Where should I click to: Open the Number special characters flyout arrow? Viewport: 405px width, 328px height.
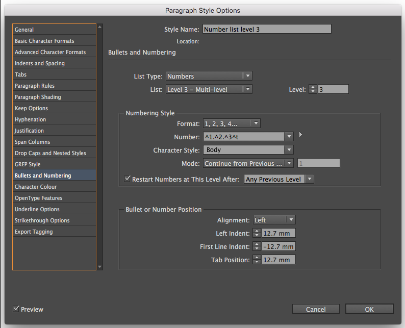pyautogui.click(x=300, y=135)
